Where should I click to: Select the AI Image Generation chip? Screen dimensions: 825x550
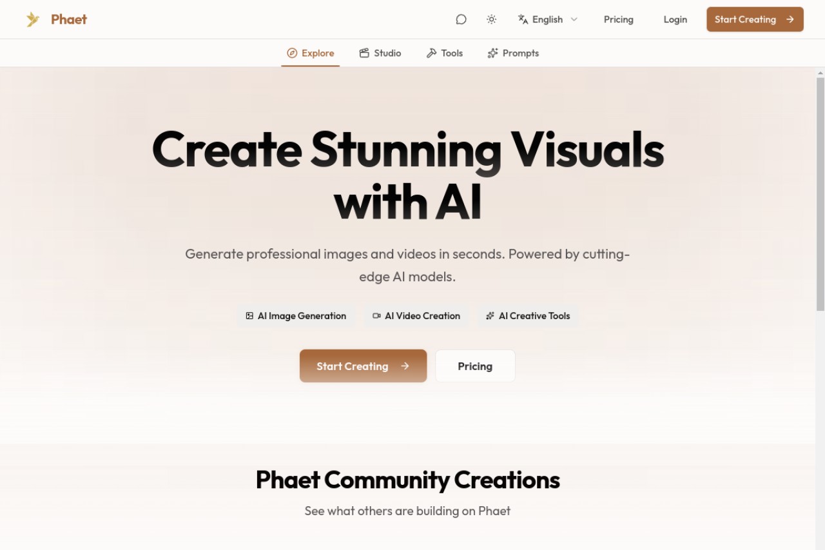pos(296,316)
